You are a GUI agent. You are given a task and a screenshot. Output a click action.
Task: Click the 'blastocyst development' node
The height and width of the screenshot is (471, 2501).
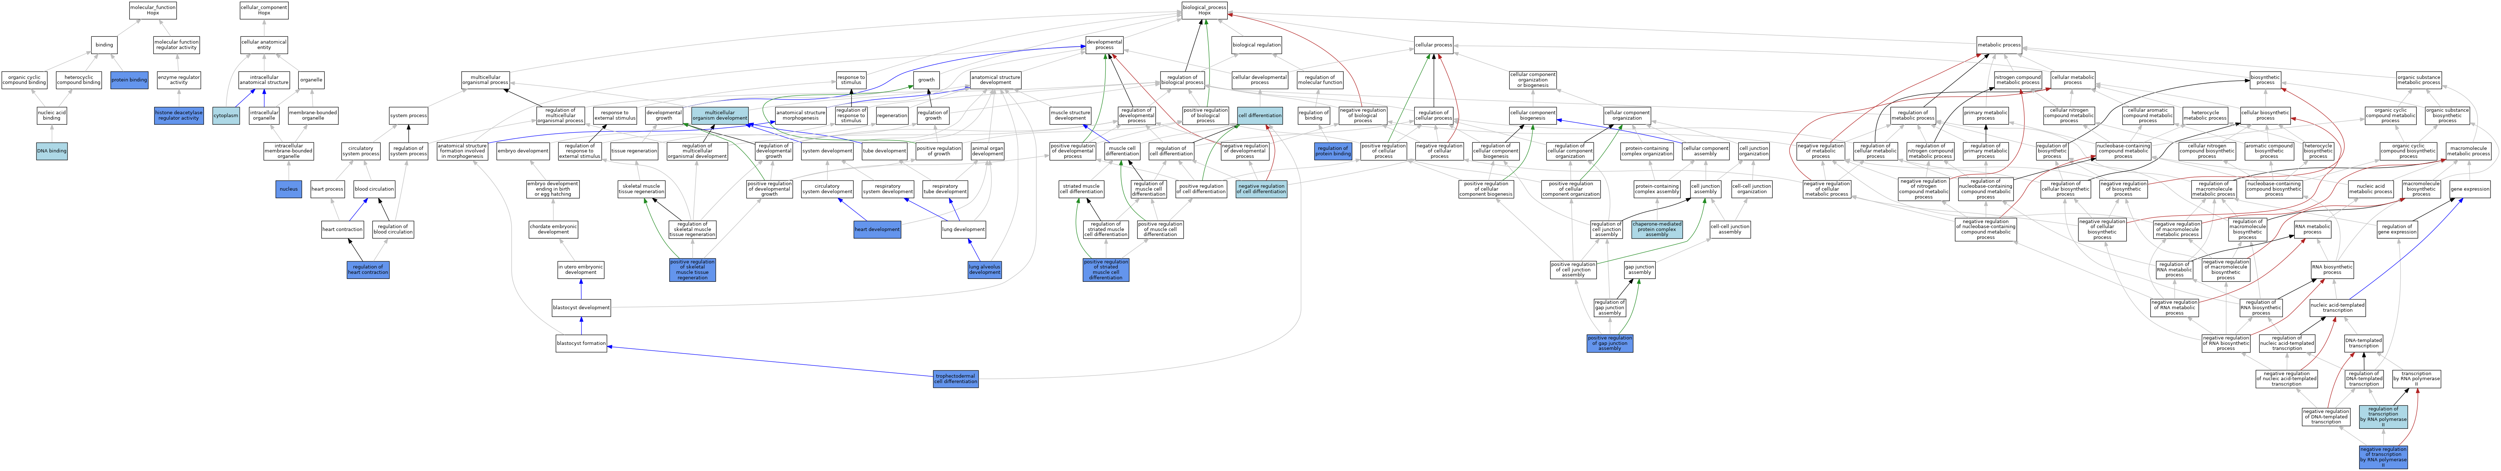point(580,307)
